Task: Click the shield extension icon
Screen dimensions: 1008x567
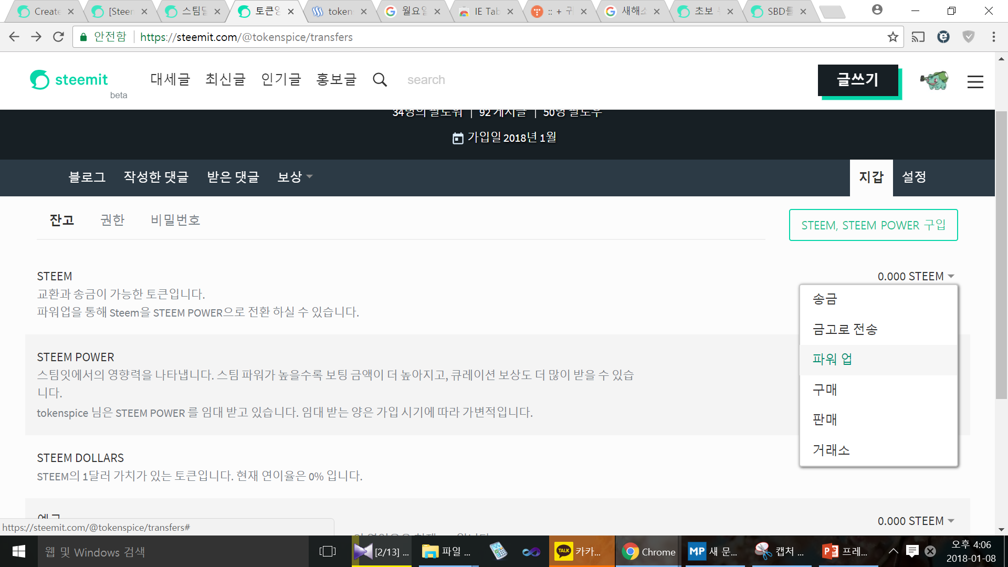Action: [x=969, y=37]
